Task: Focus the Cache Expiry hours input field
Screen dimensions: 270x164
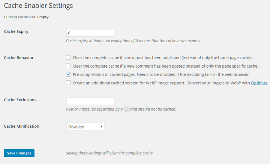Action: (x=90, y=33)
